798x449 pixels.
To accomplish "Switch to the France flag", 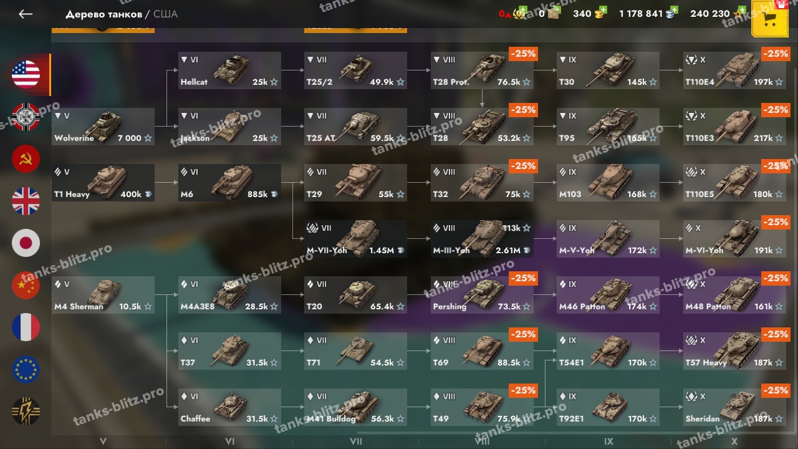I will pos(26,327).
